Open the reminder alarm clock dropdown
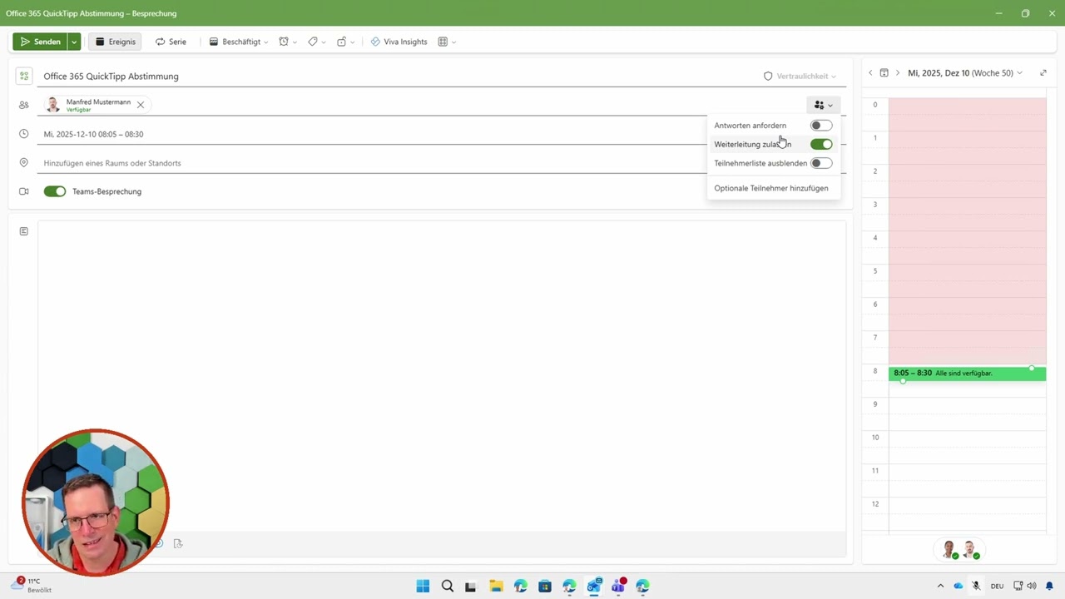 pyautogui.click(x=288, y=42)
